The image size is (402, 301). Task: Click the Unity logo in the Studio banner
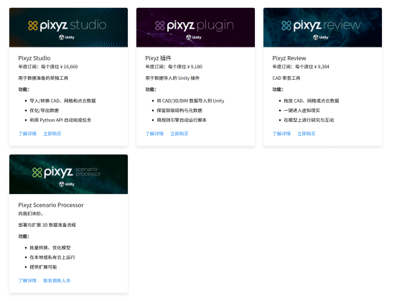67,37
